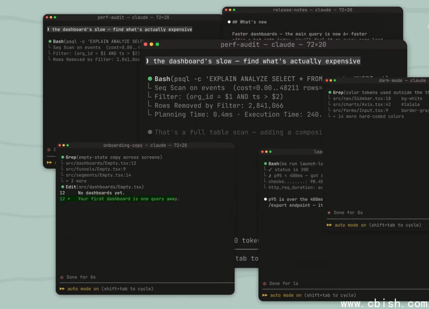
Task: Click fast-forward arrows icon in onboarding-copy window
Action: tap(62, 289)
